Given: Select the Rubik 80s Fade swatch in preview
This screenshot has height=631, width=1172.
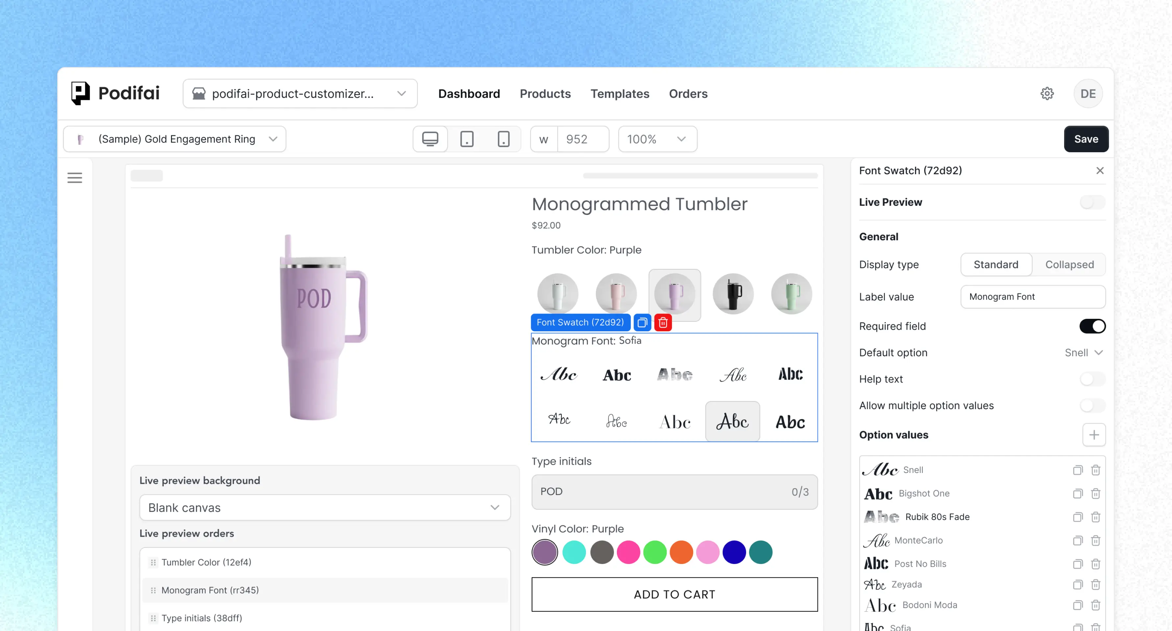Looking at the screenshot, I should [x=674, y=375].
